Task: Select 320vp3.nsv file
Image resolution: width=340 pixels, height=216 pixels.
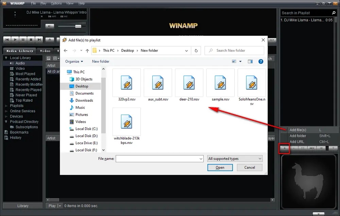Action: pyautogui.click(x=126, y=85)
